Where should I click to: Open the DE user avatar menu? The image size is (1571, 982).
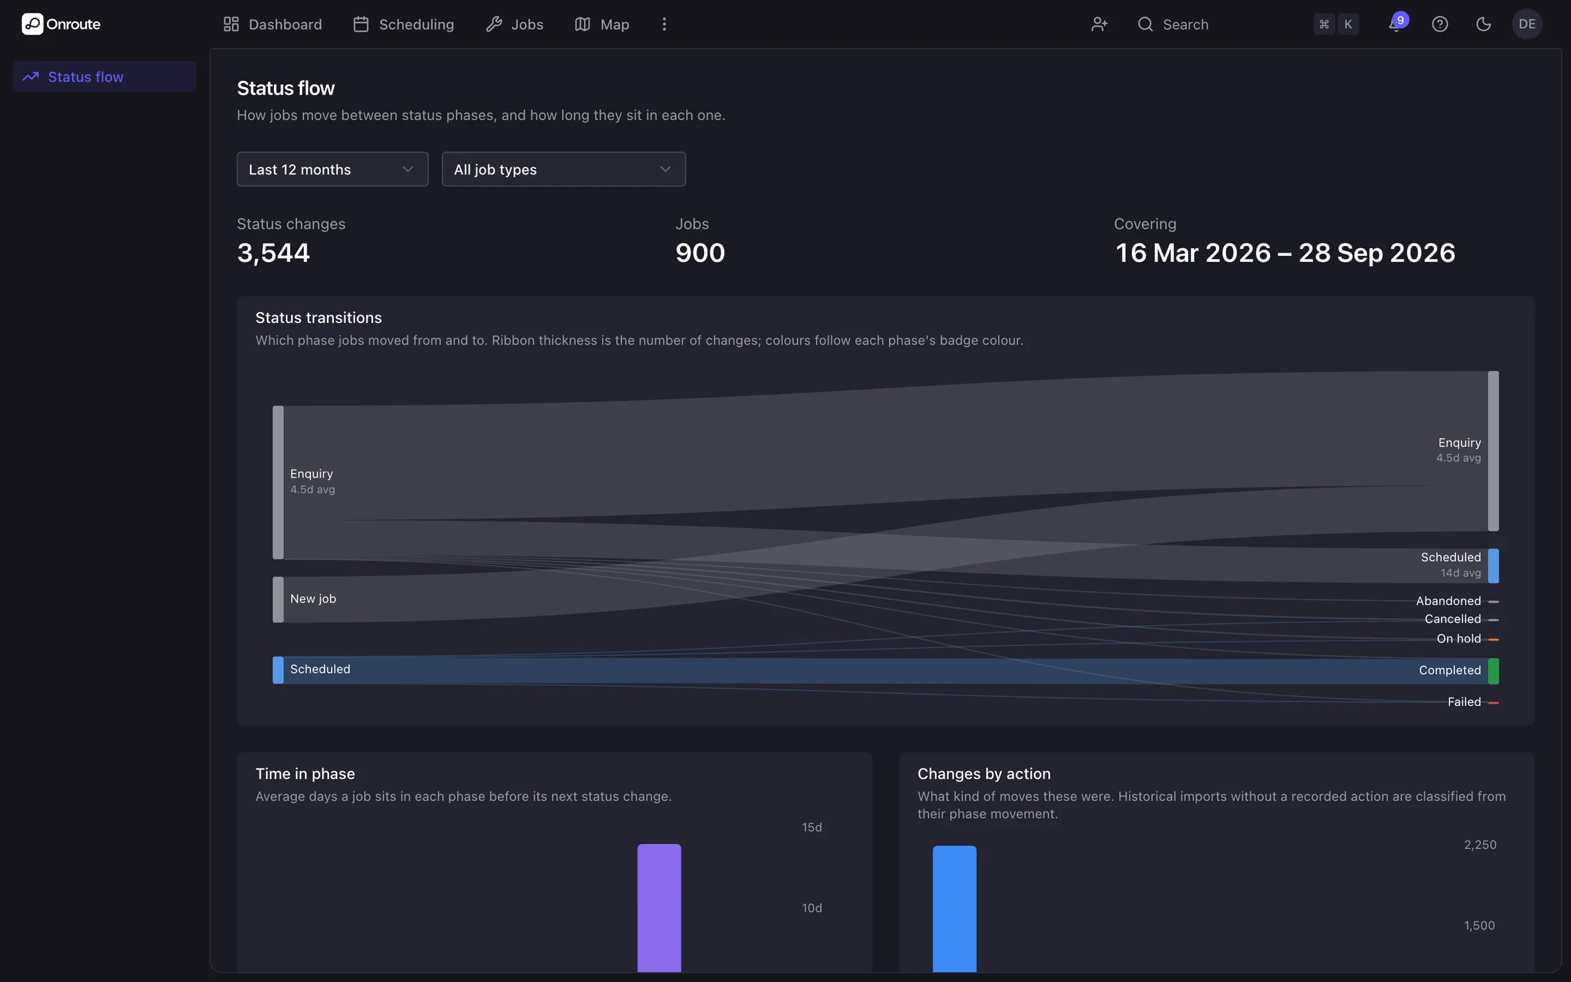point(1527,24)
